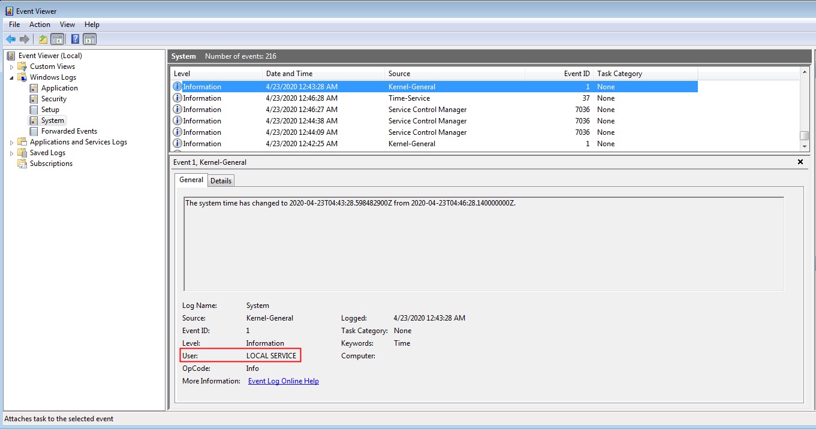Click the LOCAL SERVICE user value
This screenshot has width=816, height=429.
tap(271, 356)
